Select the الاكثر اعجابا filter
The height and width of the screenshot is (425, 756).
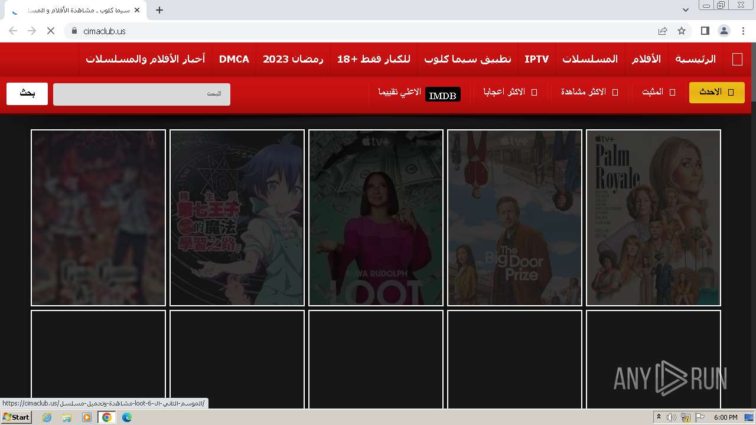(510, 92)
